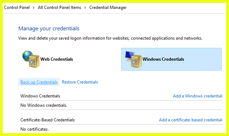Click the Web Credentials globe safe icon

[x=31, y=59]
